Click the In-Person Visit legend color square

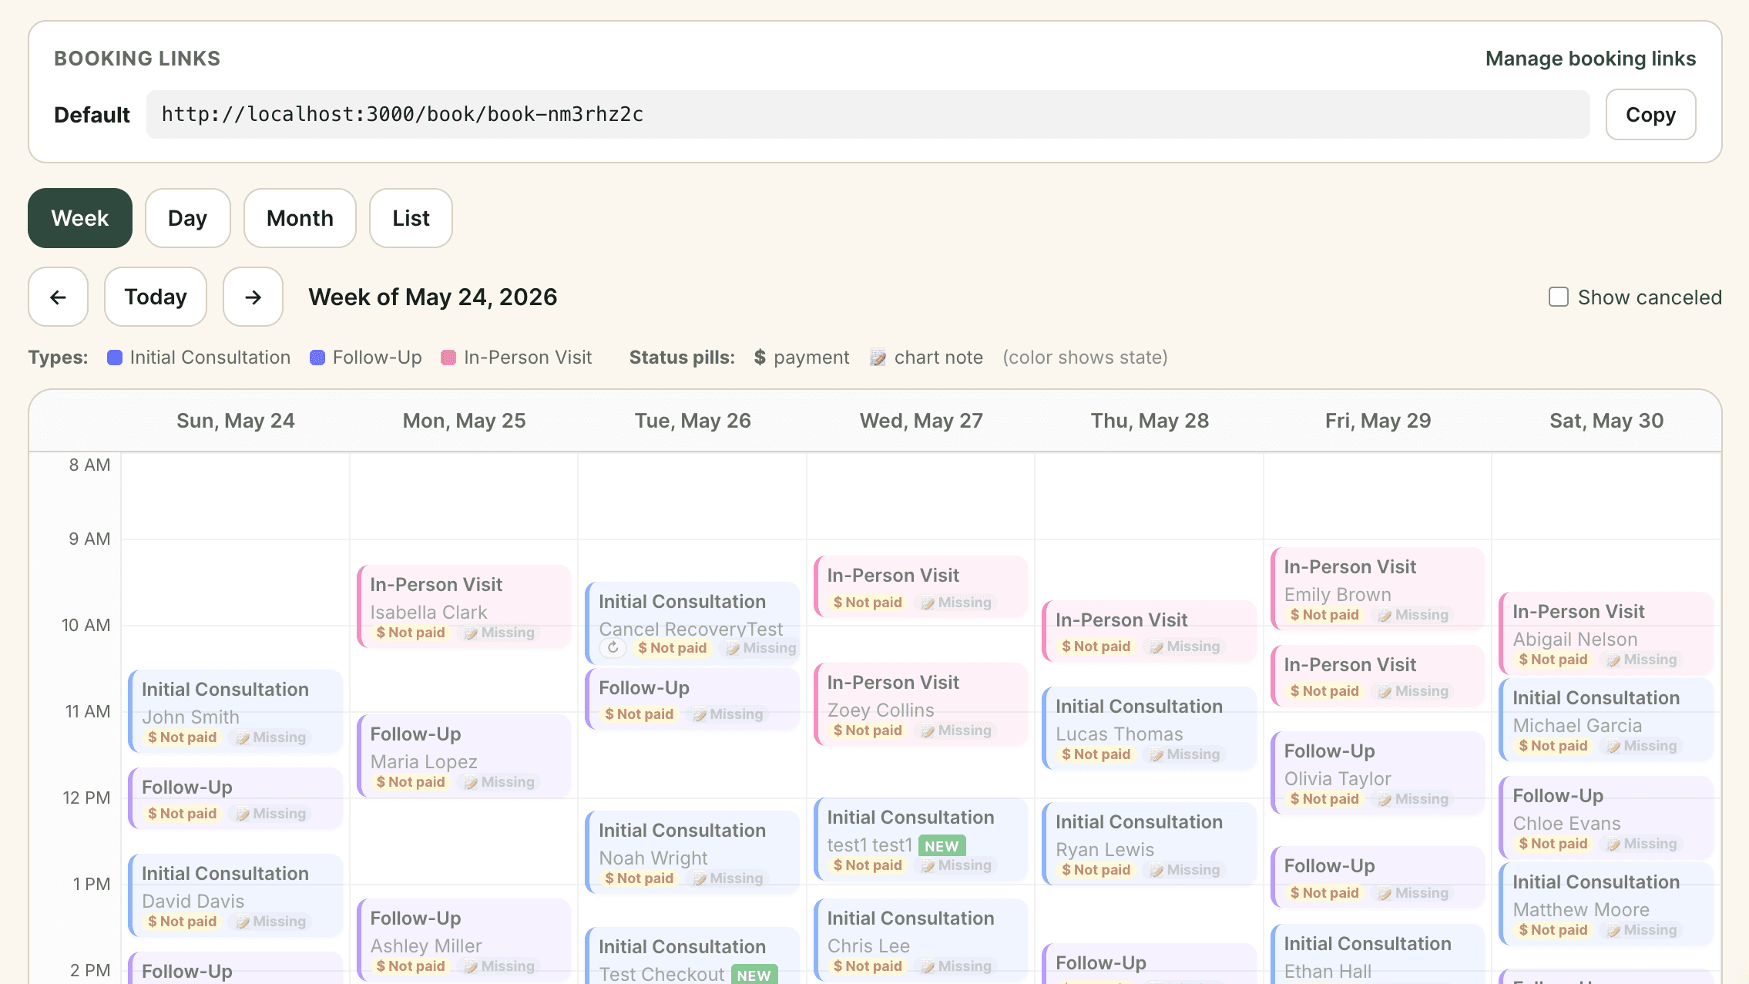[448, 358]
